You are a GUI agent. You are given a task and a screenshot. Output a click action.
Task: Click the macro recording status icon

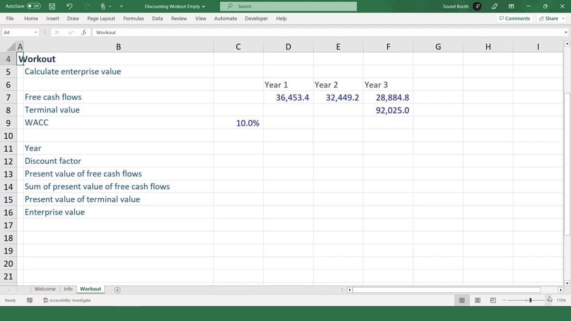(x=30, y=301)
